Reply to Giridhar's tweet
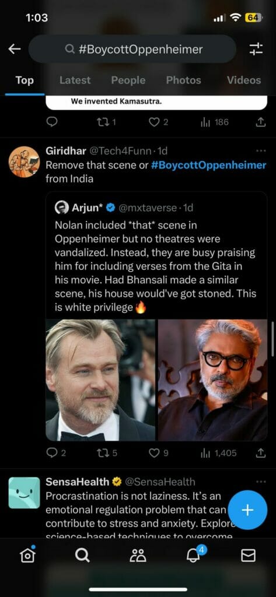Screen dimensions: 276x597 click(x=55, y=452)
